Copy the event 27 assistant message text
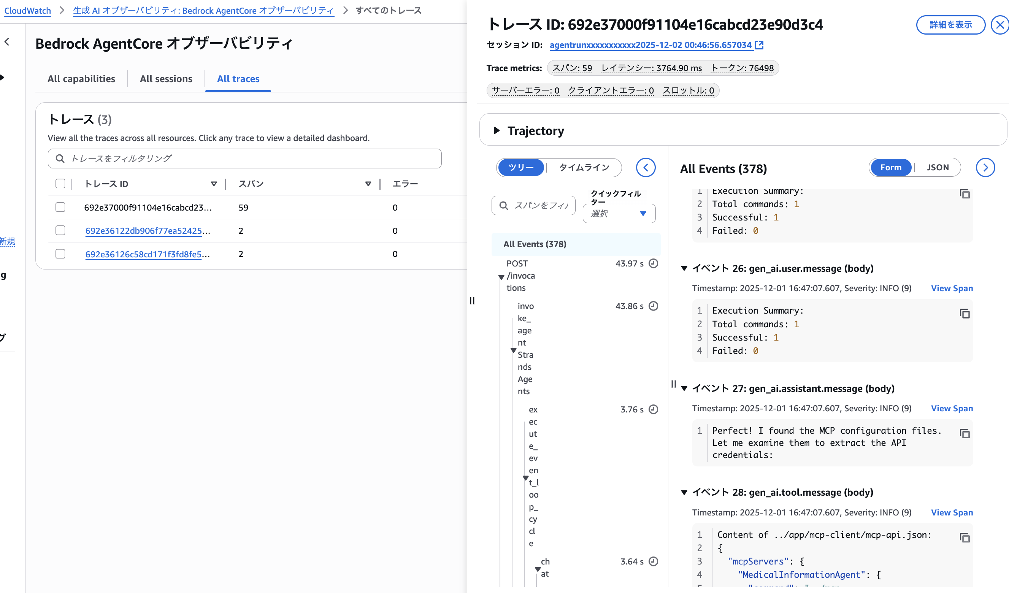1009x593 pixels. coord(964,434)
